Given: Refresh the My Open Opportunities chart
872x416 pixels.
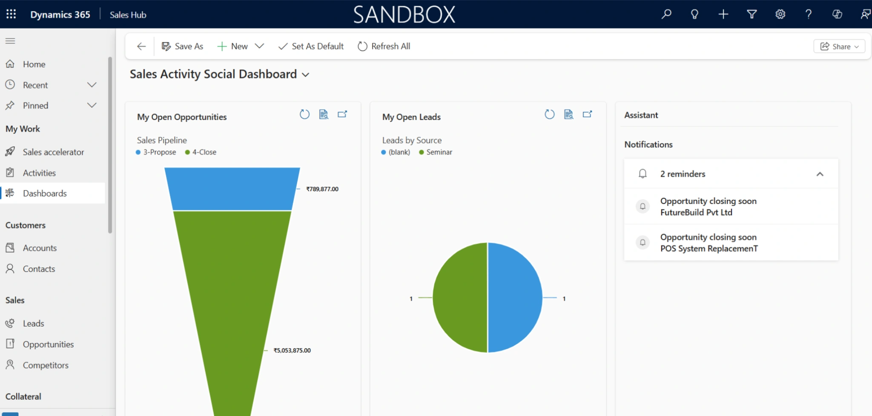Looking at the screenshot, I should pyautogui.click(x=304, y=114).
